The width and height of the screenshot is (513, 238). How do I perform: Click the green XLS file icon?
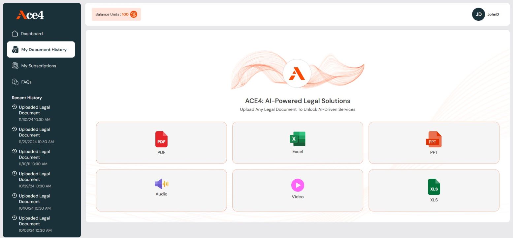(x=434, y=187)
